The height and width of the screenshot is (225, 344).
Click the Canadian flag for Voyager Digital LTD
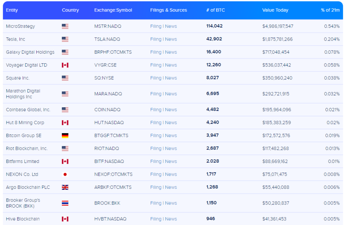pyautogui.click(x=65, y=65)
